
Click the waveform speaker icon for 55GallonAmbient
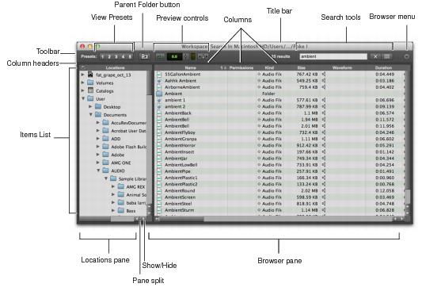[x=323, y=74]
